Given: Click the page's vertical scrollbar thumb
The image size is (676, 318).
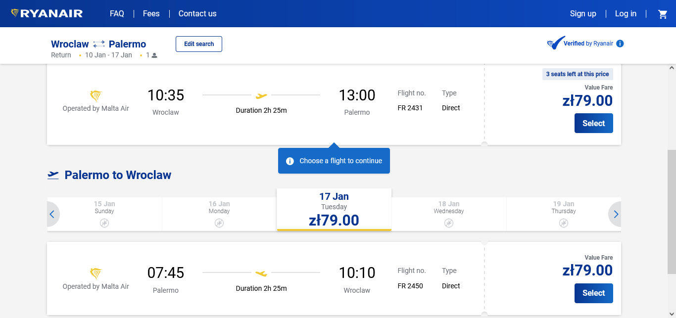Looking at the screenshot, I should click(672, 212).
